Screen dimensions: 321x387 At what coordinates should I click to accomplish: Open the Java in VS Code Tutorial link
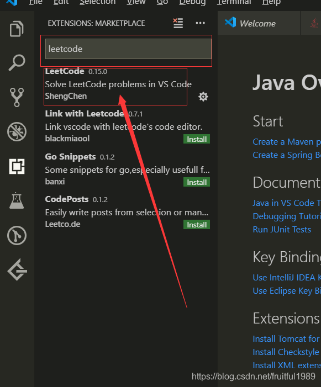[x=287, y=203]
